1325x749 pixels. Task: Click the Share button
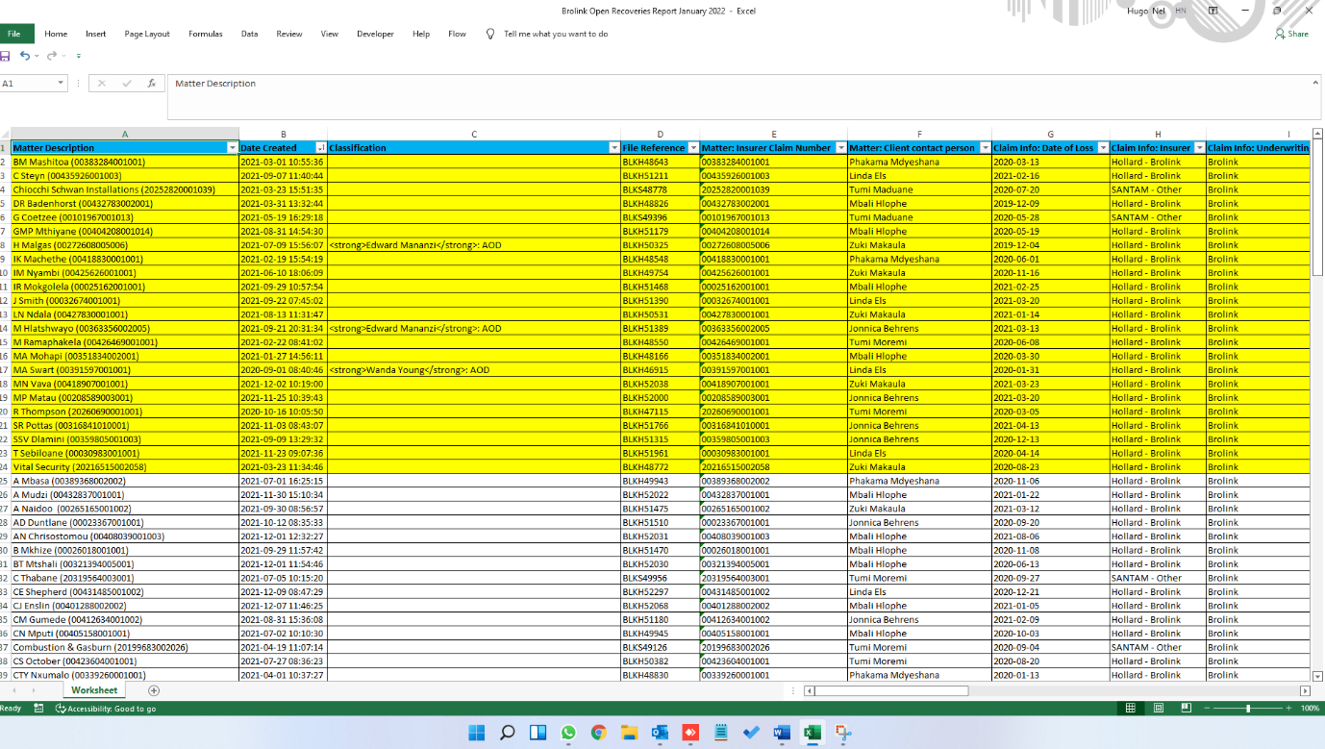coord(1291,34)
